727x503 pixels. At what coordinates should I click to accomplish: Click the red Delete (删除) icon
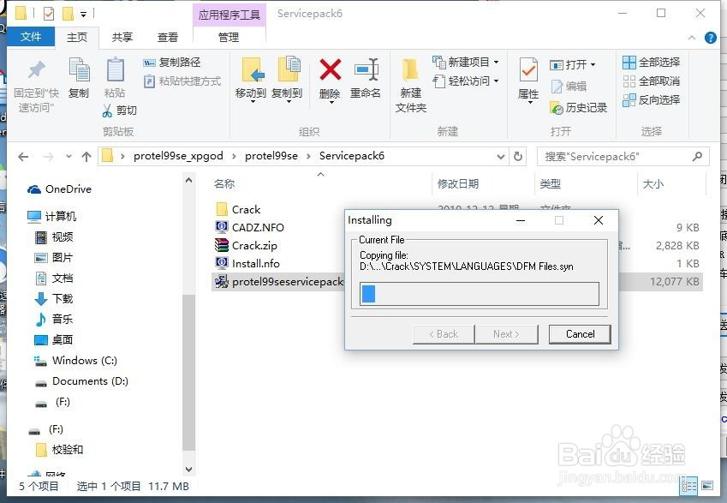(x=331, y=69)
